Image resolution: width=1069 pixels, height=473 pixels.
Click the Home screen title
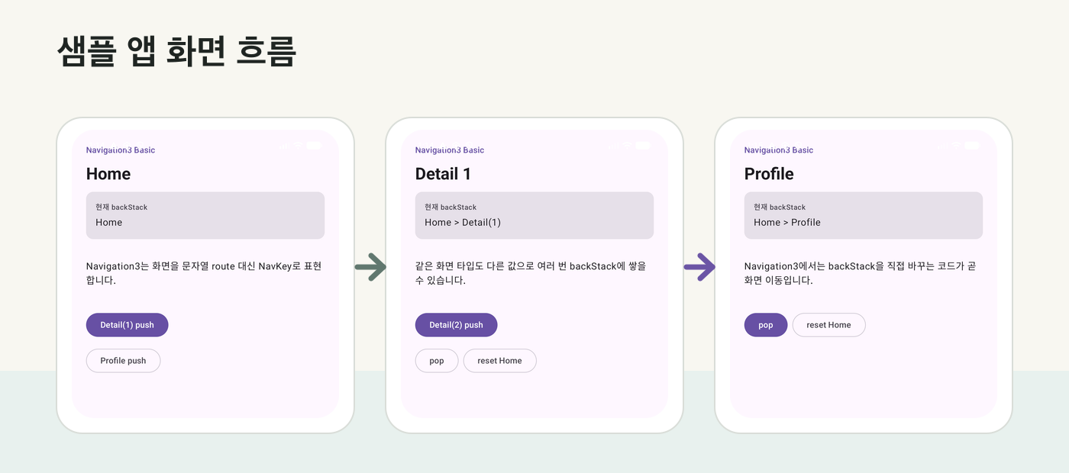click(108, 174)
